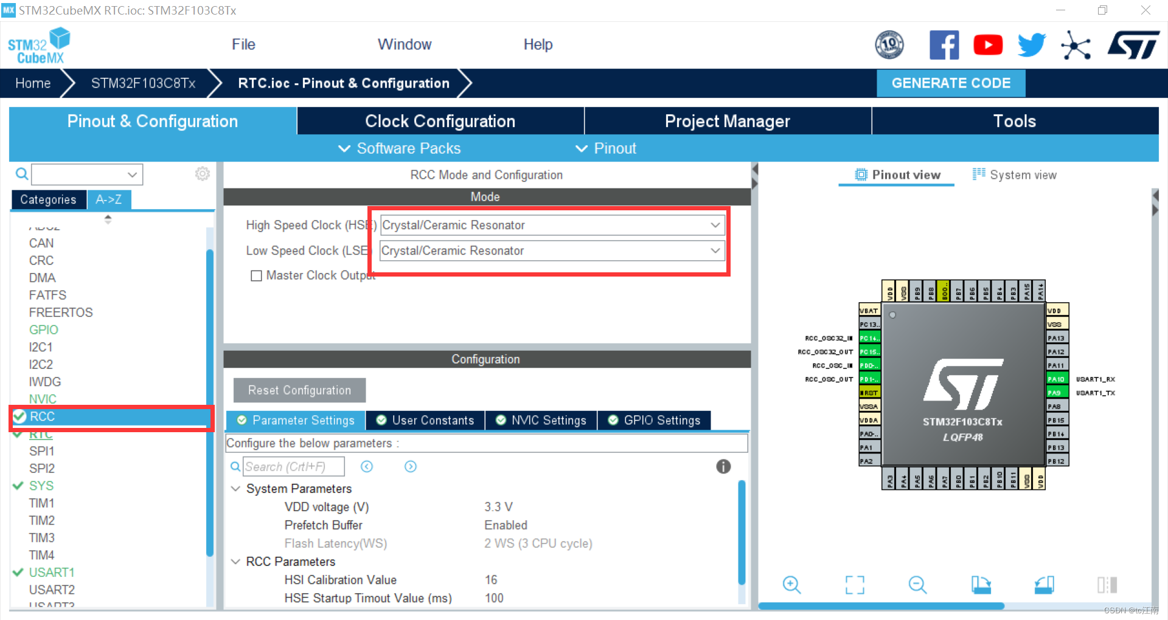Screen dimensions: 1168x620
Task: Click the ST community network icon
Action: click(1076, 46)
